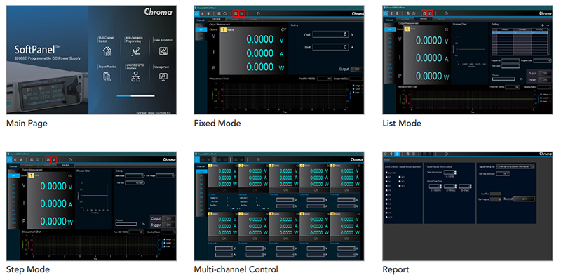Toggle Trigger ON button in Step Mode
The image size is (561, 280).
(168, 225)
